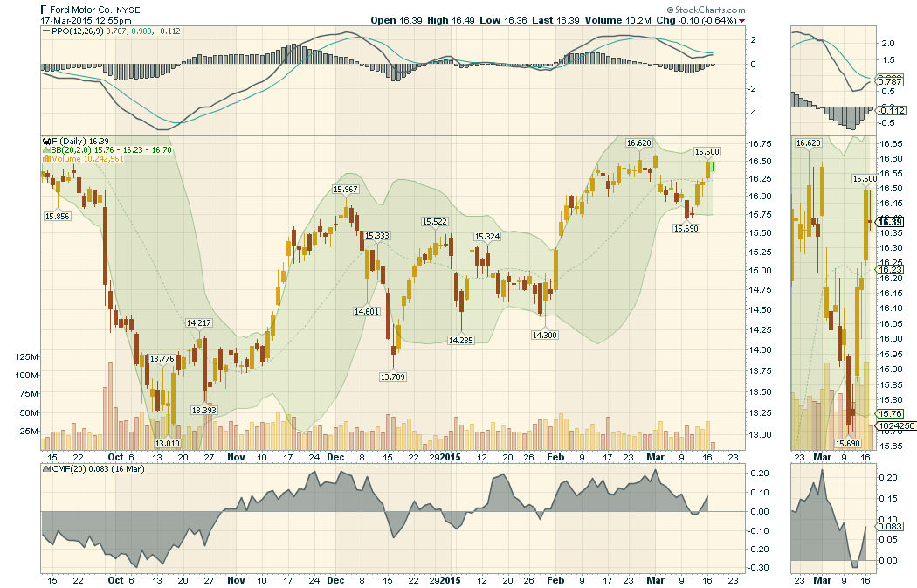Click the 13.789 low price tag

(x=393, y=377)
